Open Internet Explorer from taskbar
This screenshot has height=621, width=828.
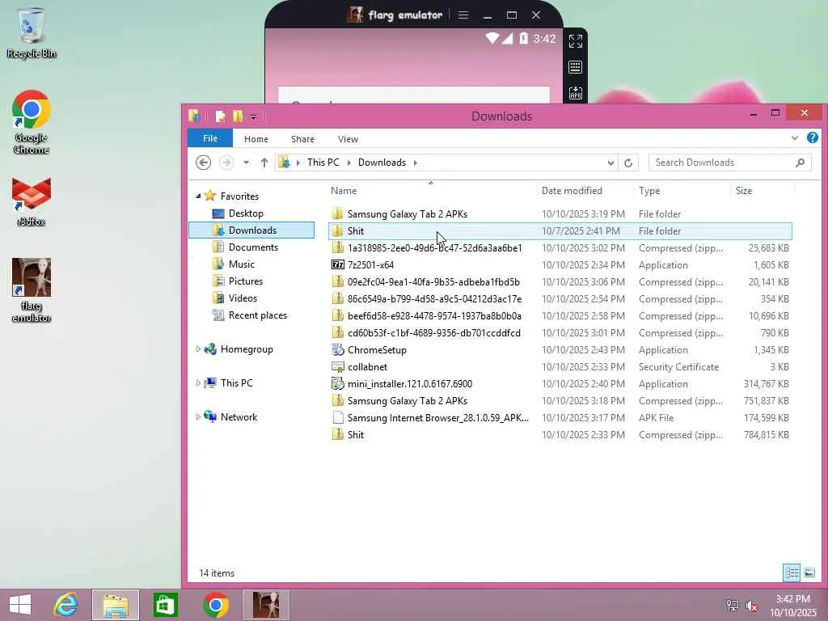(x=66, y=605)
